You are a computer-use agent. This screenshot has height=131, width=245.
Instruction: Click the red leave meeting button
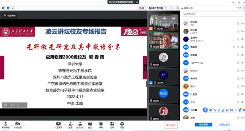pos(171,125)
